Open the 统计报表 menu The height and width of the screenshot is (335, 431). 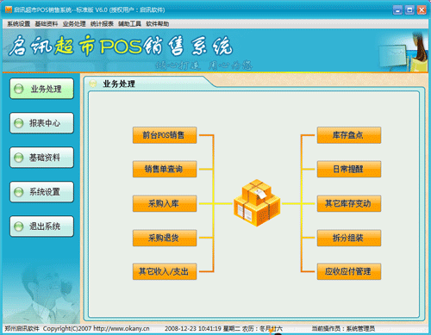pos(102,24)
